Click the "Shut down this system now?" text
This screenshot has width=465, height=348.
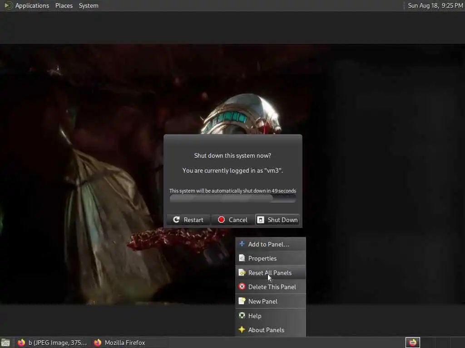232,156
